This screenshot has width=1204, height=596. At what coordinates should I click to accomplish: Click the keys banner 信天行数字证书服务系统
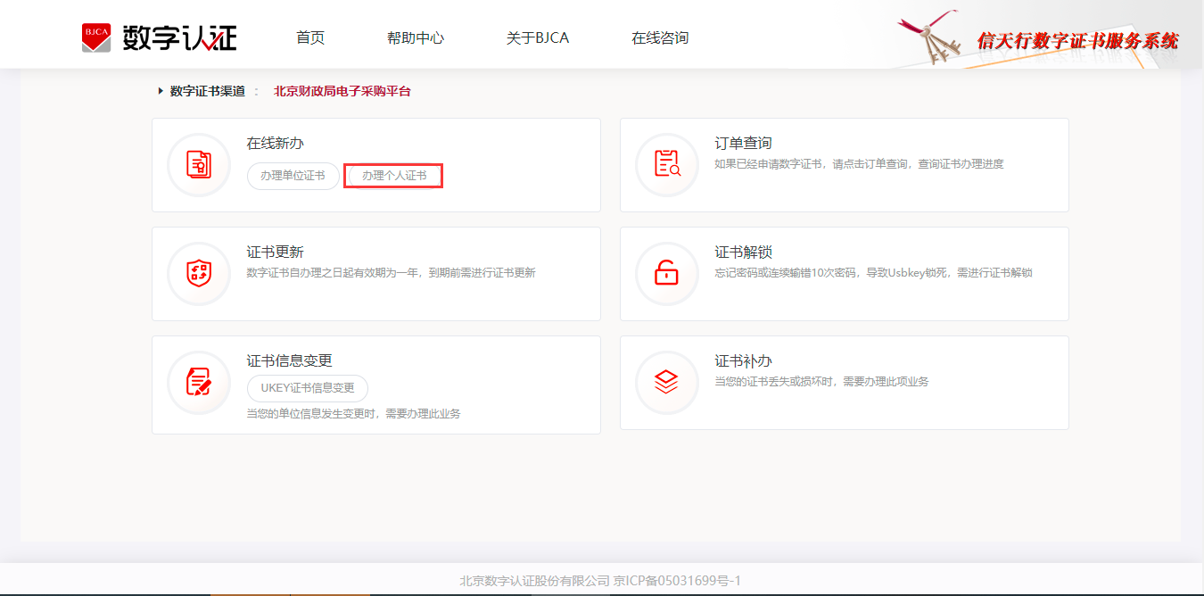point(1039,38)
